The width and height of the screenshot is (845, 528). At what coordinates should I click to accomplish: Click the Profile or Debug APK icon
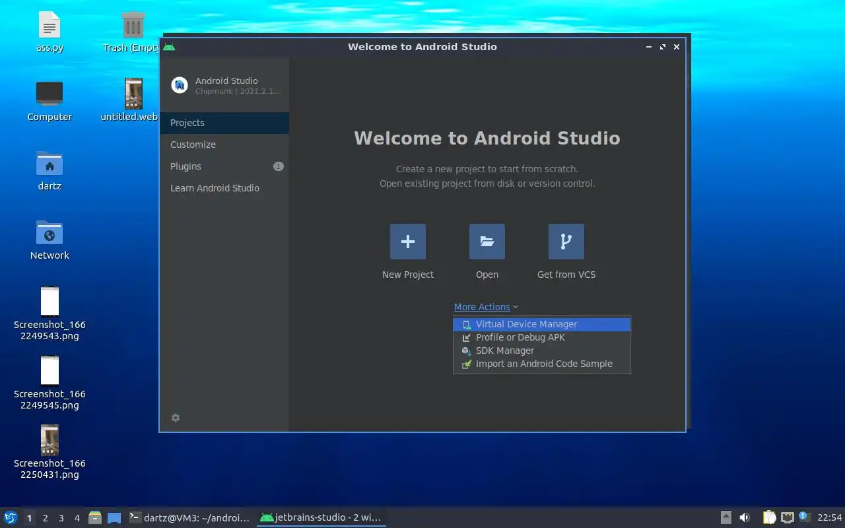[x=467, y=338]
